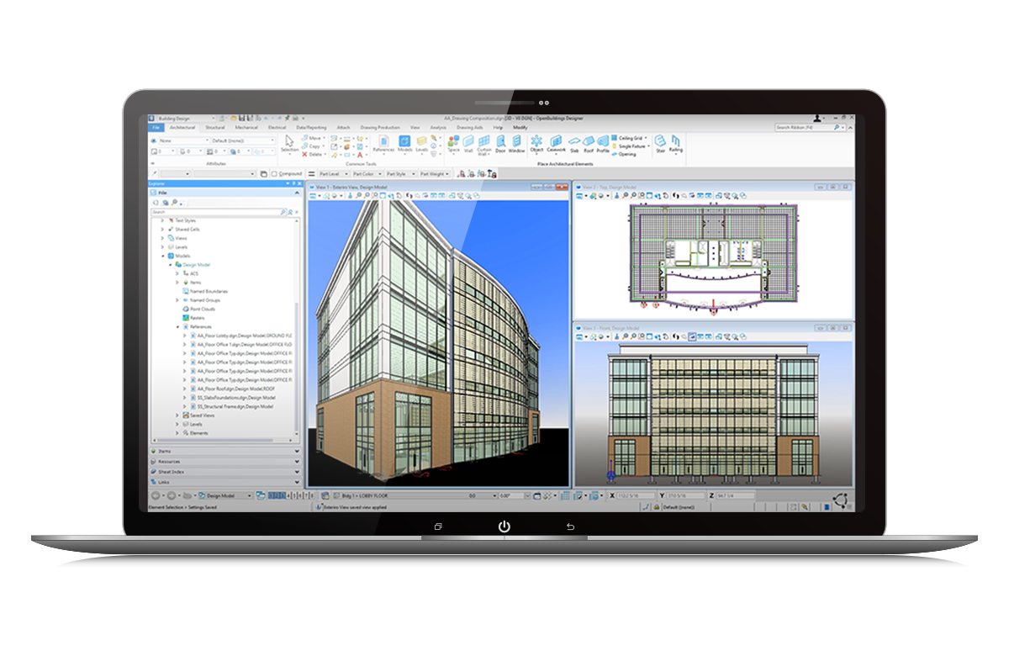Click the Move button
Viewport: 1009px width, 656px height.
point(311,138)
